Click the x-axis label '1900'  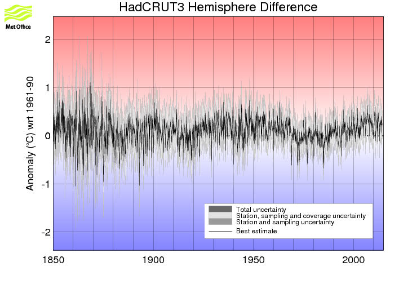tap(153, 260)
